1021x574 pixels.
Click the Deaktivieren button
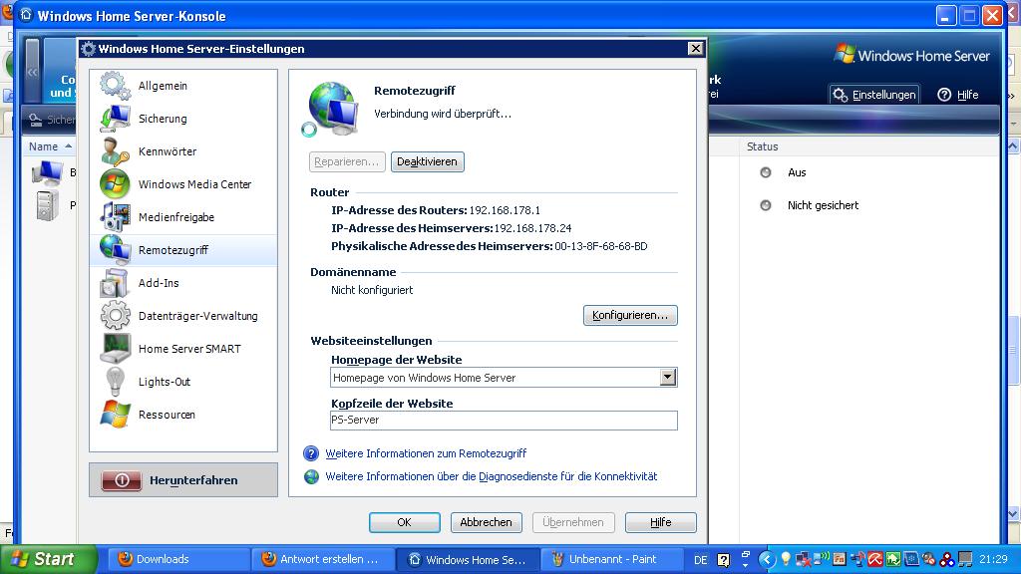427,161
